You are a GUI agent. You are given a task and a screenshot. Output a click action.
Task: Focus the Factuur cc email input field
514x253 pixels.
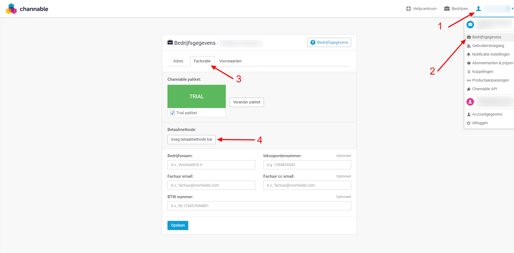tap(307, 185)
